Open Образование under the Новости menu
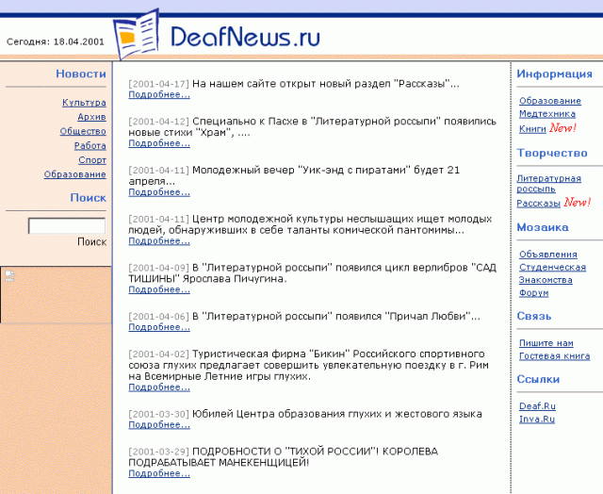 (x=75, y=174)
